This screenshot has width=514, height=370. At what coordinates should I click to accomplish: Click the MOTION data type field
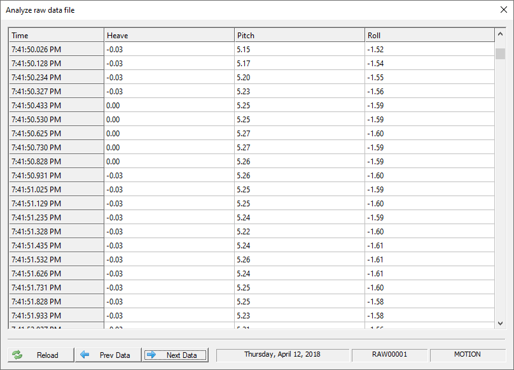tap(468, 355)
